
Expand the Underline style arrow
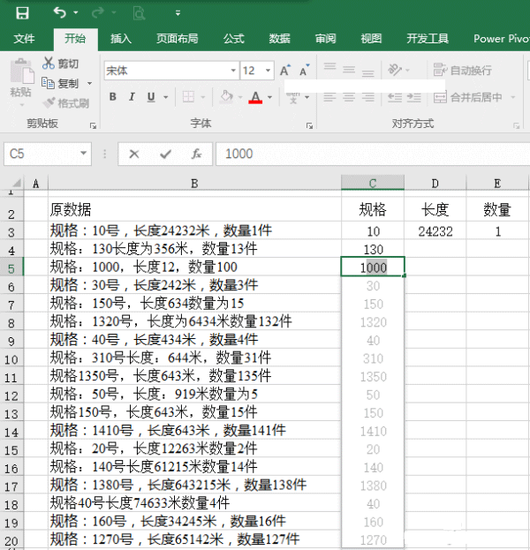pos(166,97)
